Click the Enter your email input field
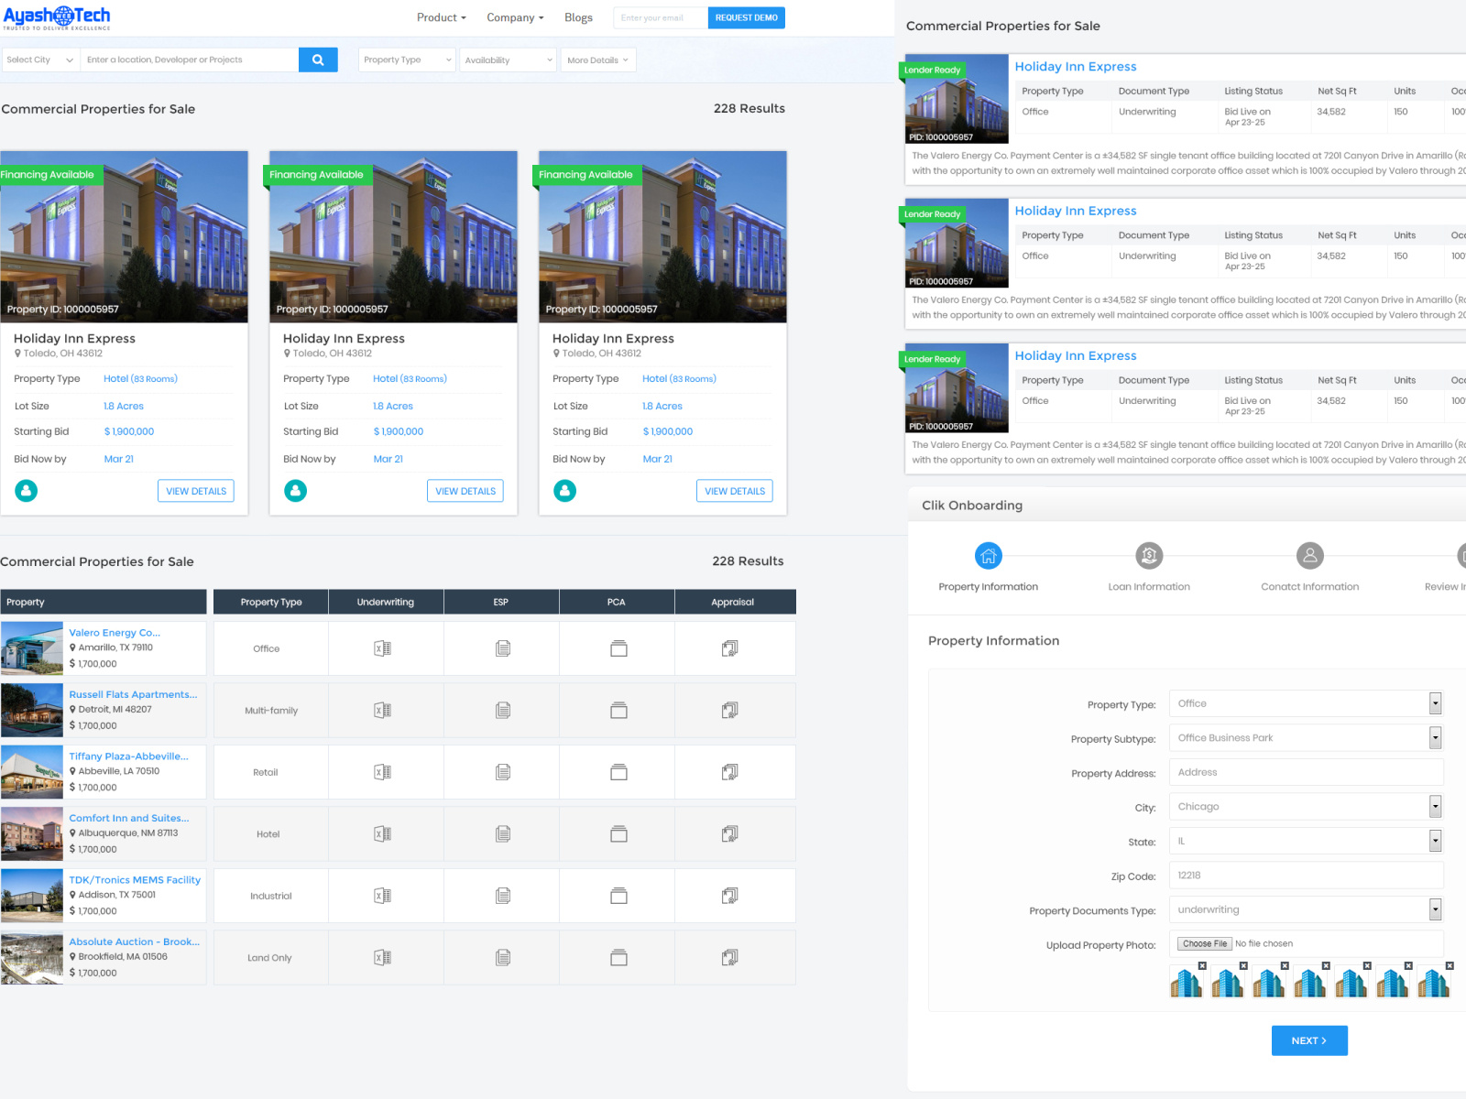Image resolution: width=1466 pixels, height=1099 pixels. coord(659,17)
